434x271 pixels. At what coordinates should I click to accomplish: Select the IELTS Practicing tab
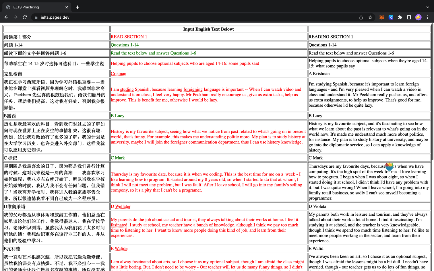tap(34, 7)
